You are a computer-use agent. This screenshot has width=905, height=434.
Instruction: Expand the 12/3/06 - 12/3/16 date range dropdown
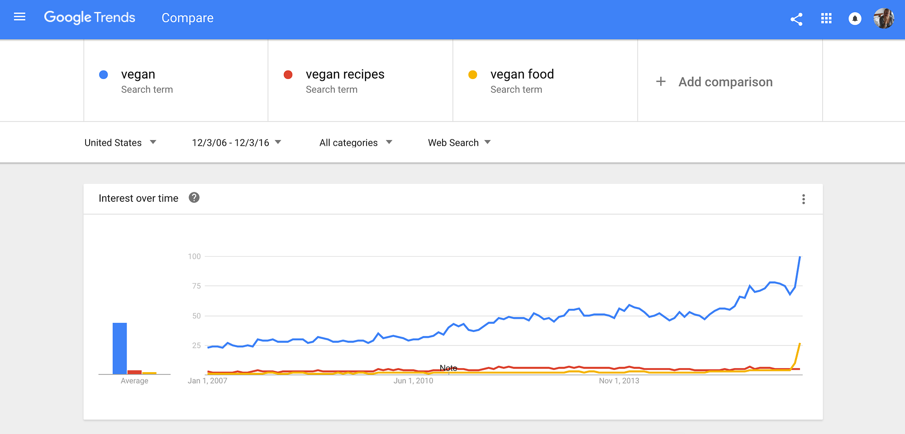click(x=236, y=143)
